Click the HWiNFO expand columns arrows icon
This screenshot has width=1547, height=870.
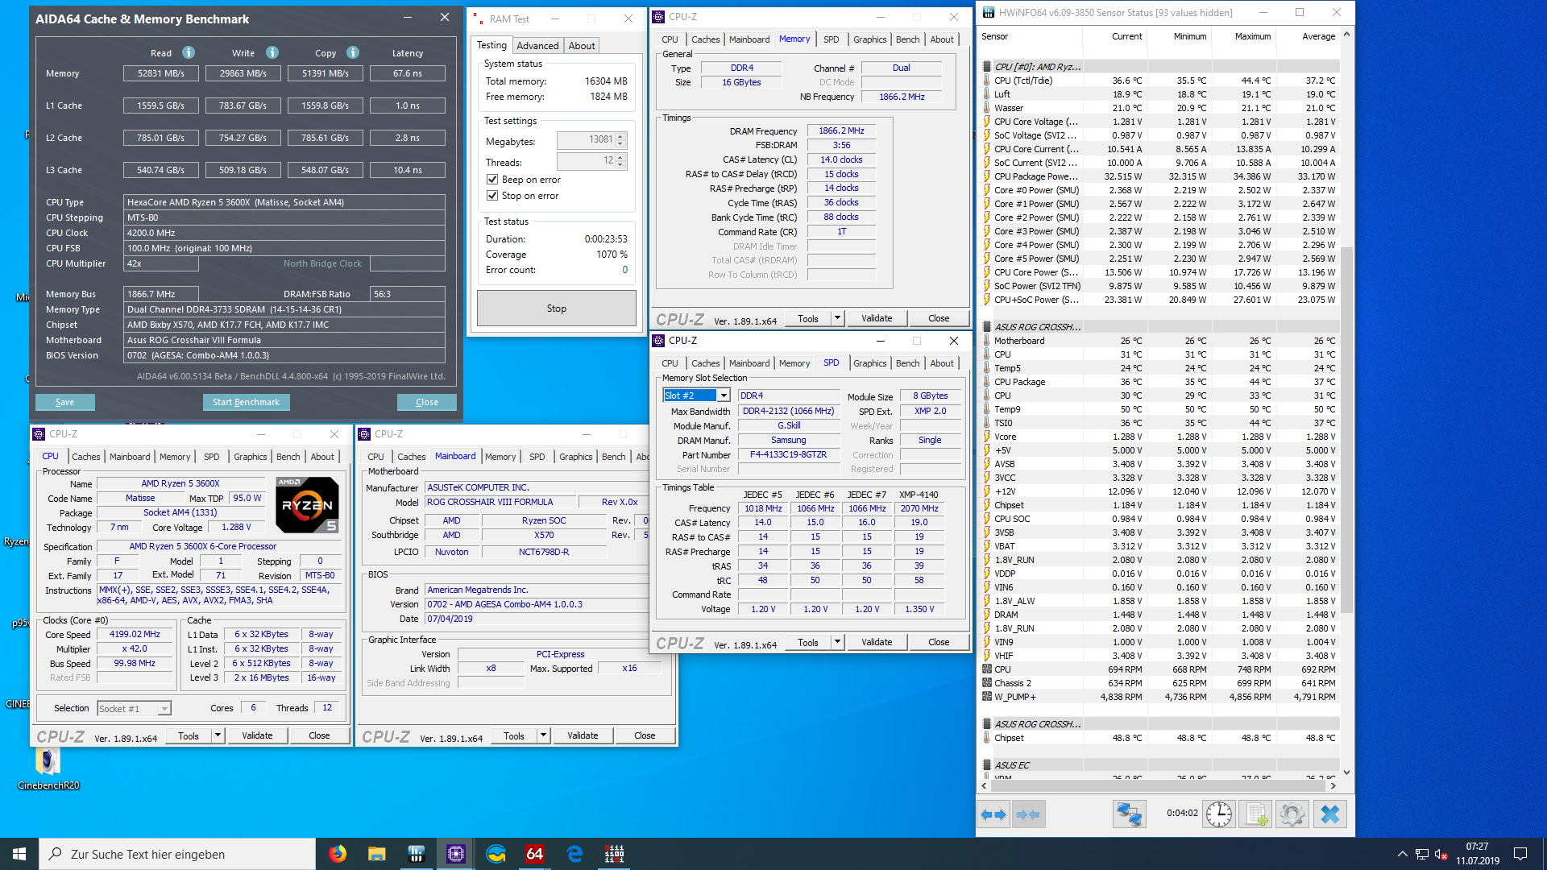(x=993, y=814)
